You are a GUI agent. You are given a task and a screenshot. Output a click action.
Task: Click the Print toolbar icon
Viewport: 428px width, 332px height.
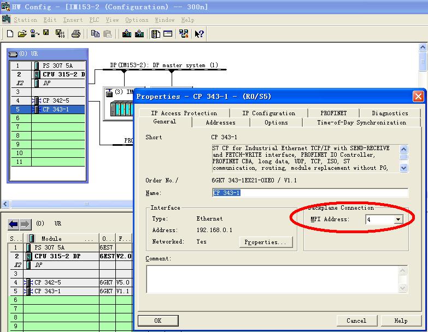77,34
